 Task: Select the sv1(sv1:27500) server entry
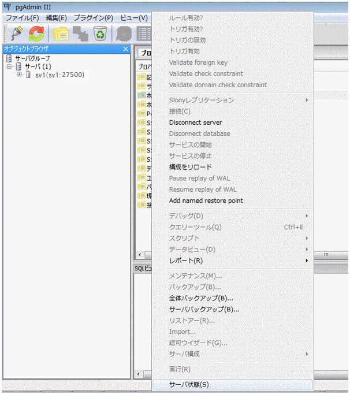pyautogui.click(x=60, y=75)
